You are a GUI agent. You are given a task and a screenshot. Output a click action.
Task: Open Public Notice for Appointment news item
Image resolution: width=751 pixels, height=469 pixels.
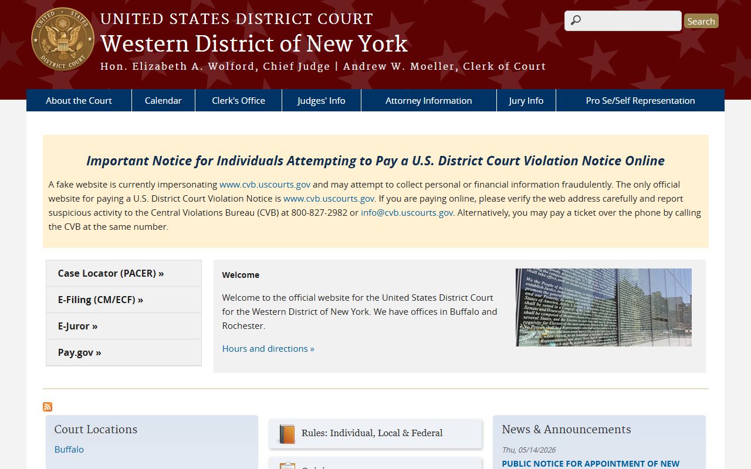(x=590, y=463)
